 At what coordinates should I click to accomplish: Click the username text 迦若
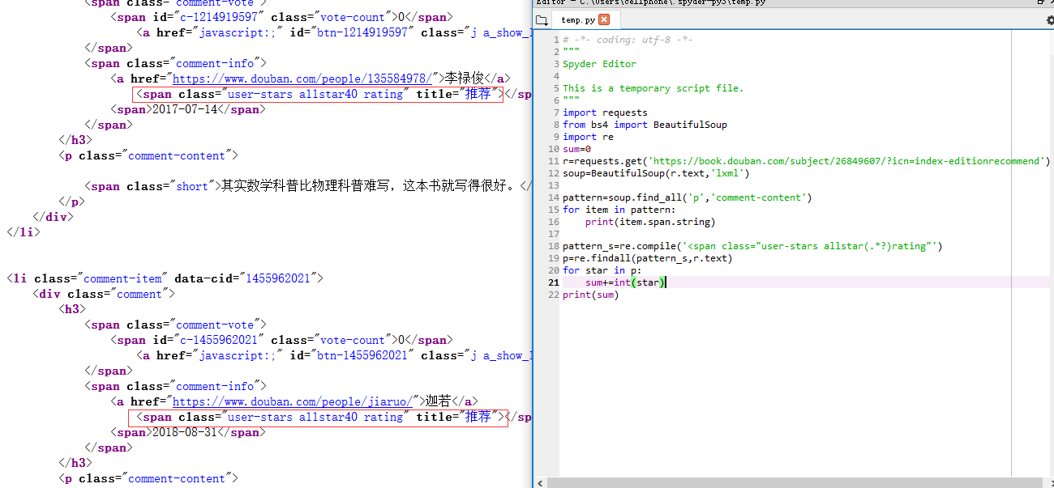(x=439, y=401)
